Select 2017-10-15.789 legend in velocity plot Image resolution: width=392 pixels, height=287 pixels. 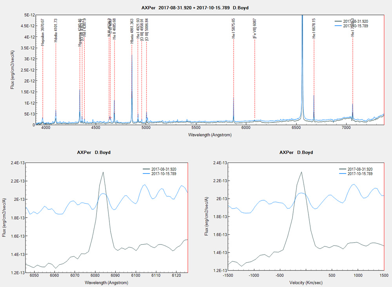[x=359, y=174]
